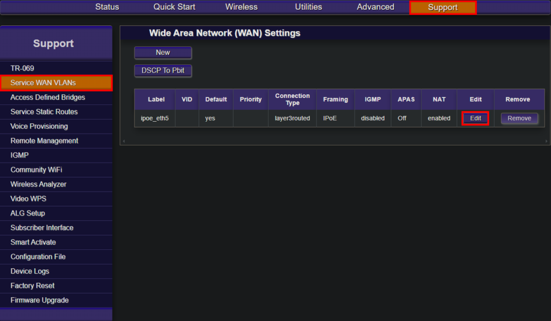This screenshot has height=321, width=551.
Task: Go to the Wireless tab
Action: [x=241, y=7]
